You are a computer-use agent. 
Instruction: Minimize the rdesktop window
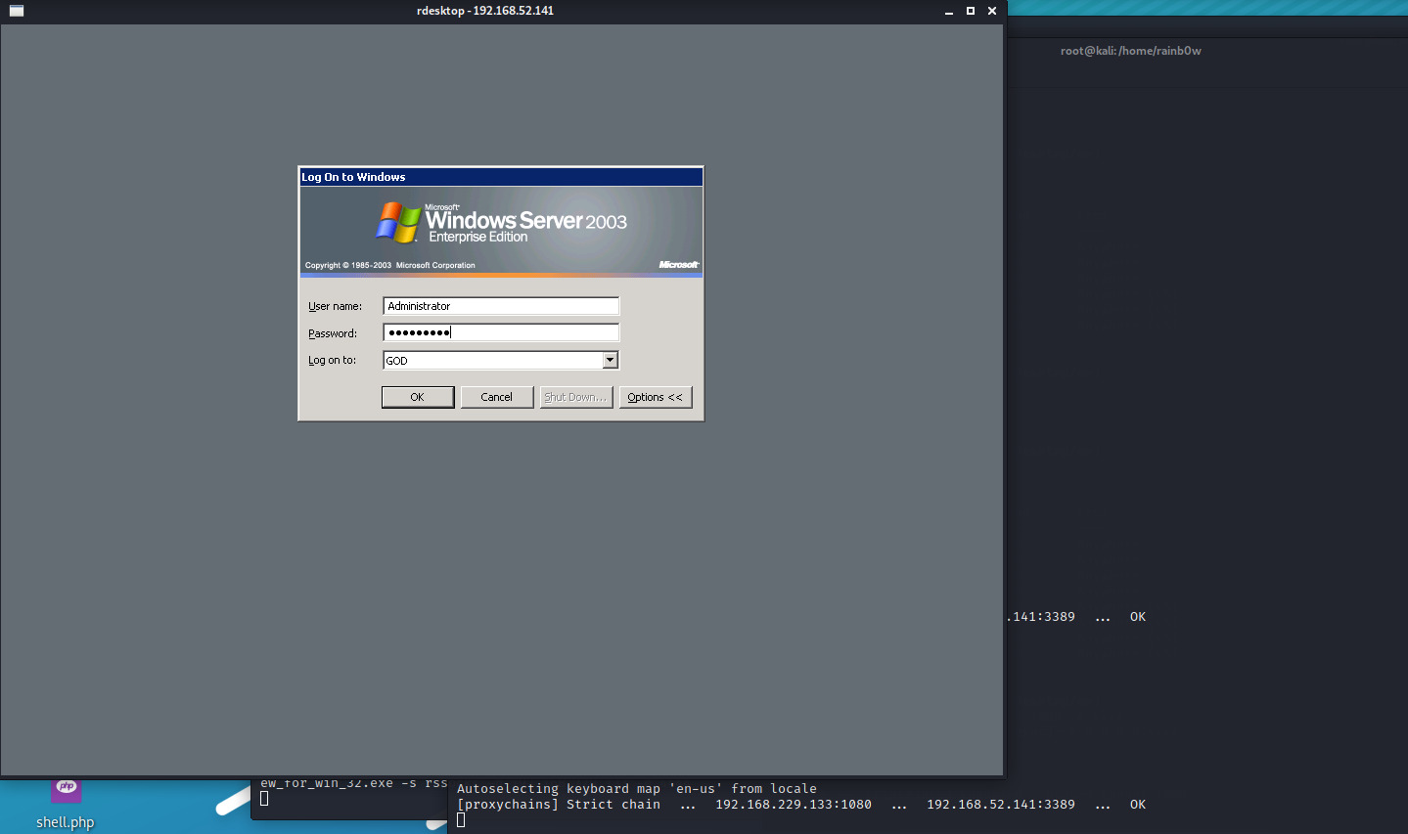(x=948, y=11)
